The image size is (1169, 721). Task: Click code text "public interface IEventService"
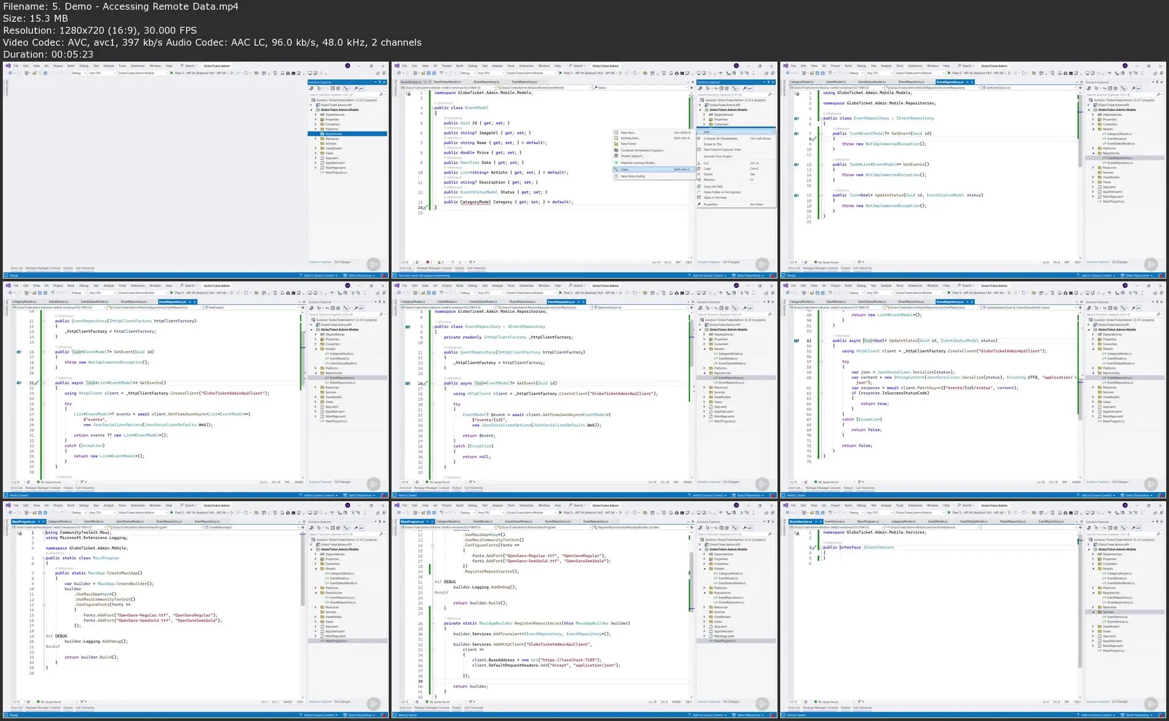pyautogui.click(x=858, y=547)
